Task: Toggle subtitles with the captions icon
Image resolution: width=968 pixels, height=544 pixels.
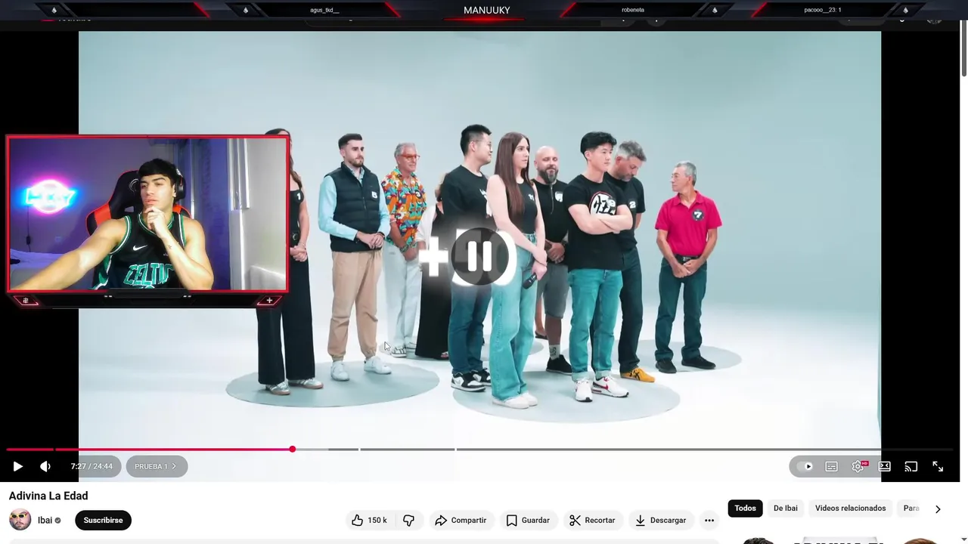Action: click(831, 466)
